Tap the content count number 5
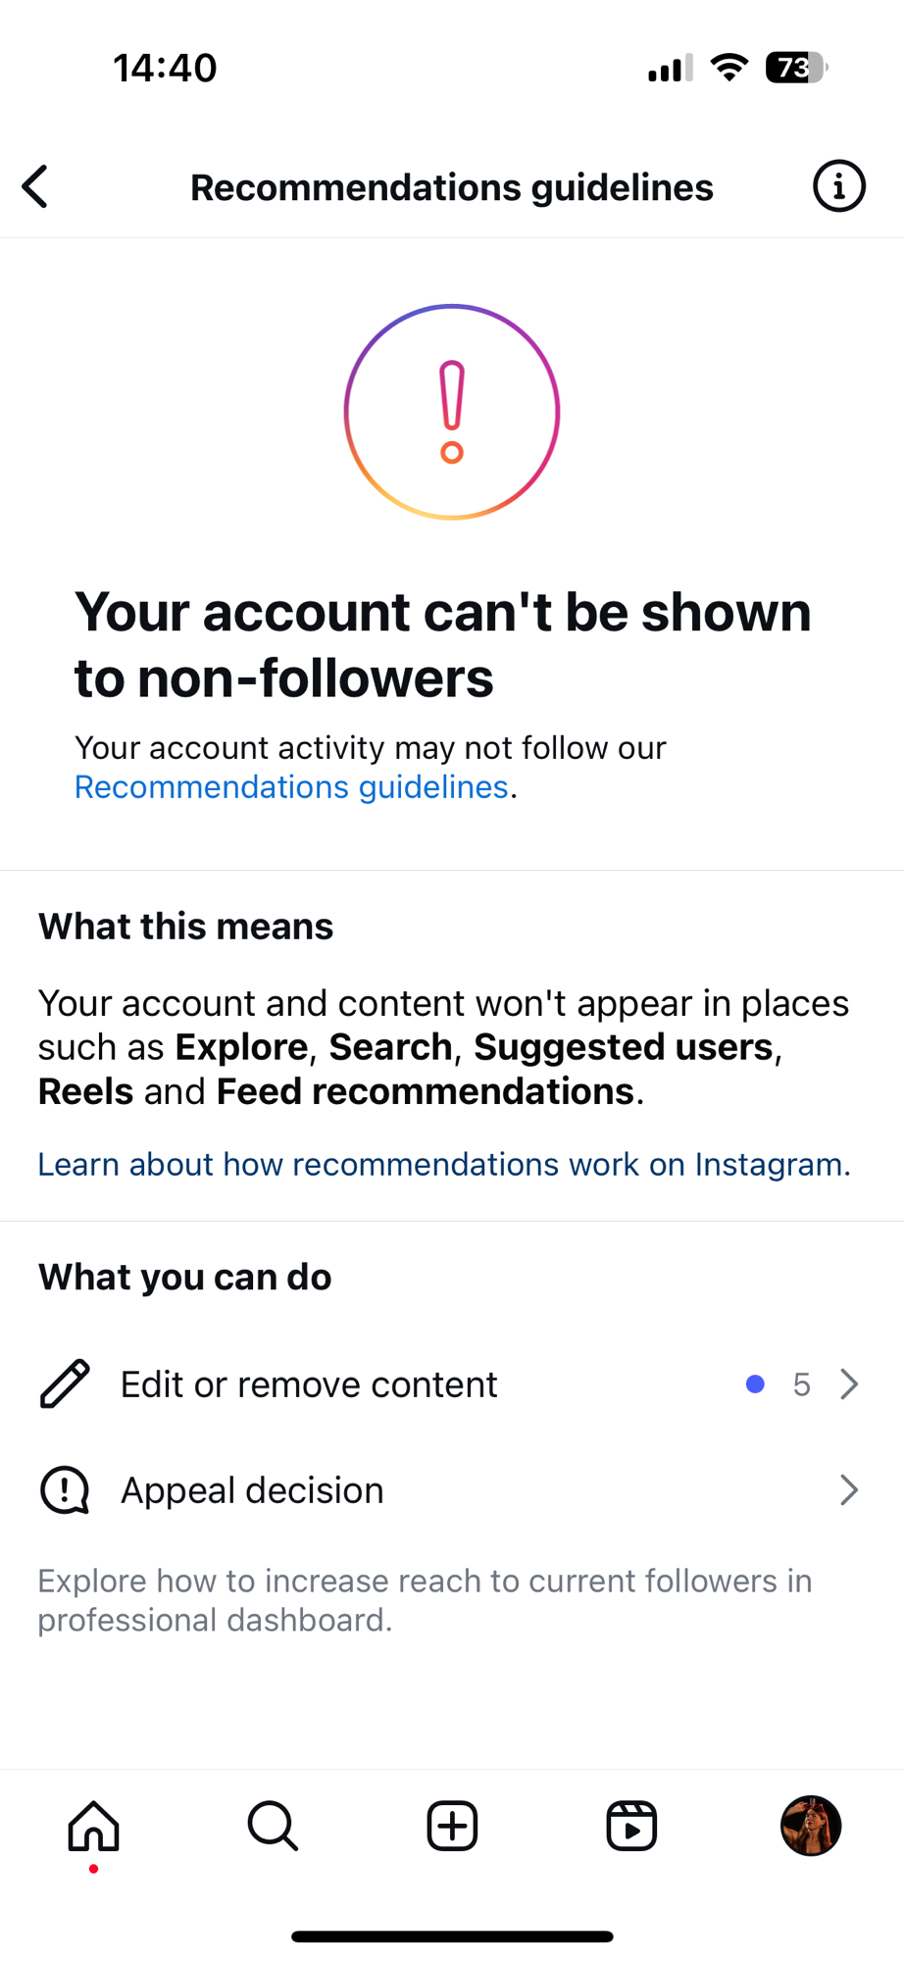 [801, 1384]
